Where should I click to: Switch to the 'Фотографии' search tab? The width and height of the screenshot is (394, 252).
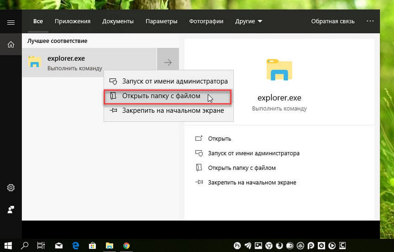[x=206, y=21]
